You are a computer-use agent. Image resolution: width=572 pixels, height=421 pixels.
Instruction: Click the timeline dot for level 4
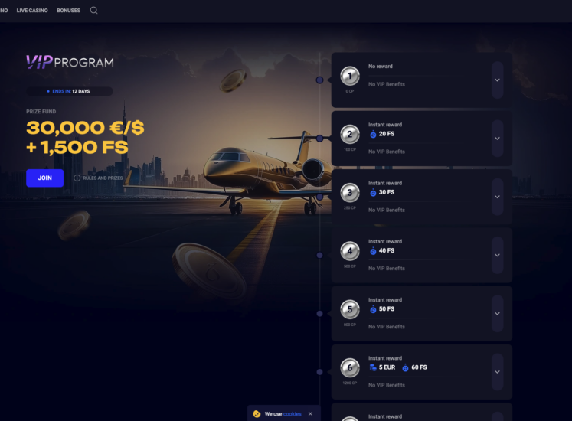(319, 255)
